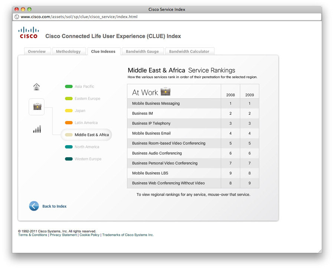334x271 pixels.
Task: Click the blue back arrow icon
Action: coord(34,206)
